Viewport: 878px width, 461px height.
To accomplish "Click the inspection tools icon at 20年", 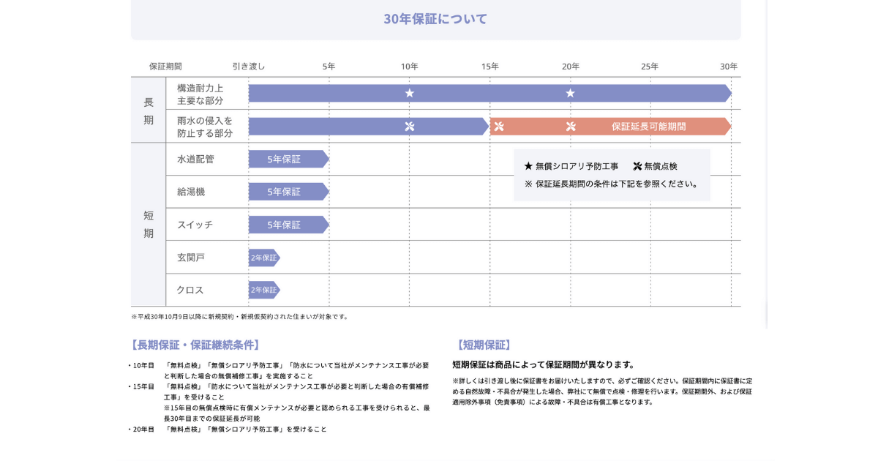I will [571, 127].
